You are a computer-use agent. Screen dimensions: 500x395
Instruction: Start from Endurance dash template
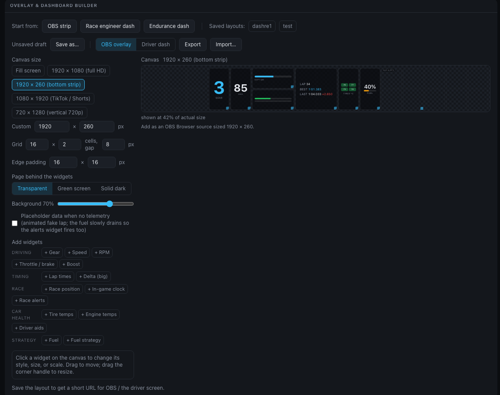(x=169, y=26)
